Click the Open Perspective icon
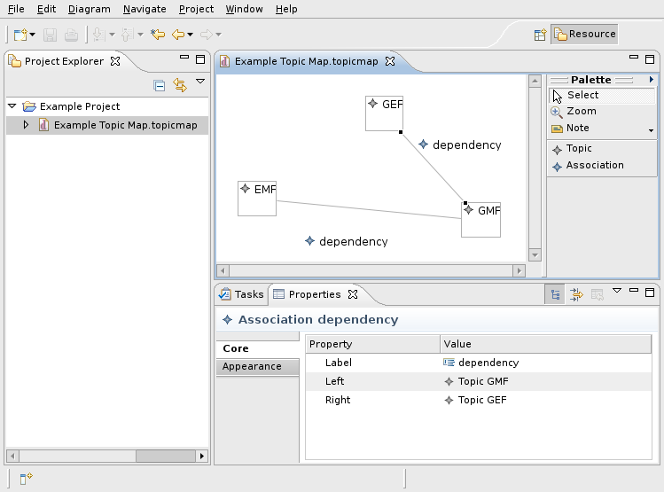Screen dimensions: 664x492 click(x=540, y=35)
